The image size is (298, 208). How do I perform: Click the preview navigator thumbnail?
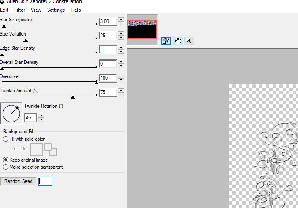142,30
